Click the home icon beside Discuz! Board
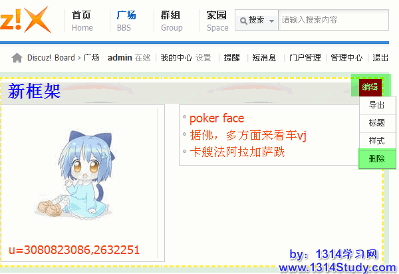Viewport: 399px width, 274px height. pyautogui.click(x=17, y=58)
